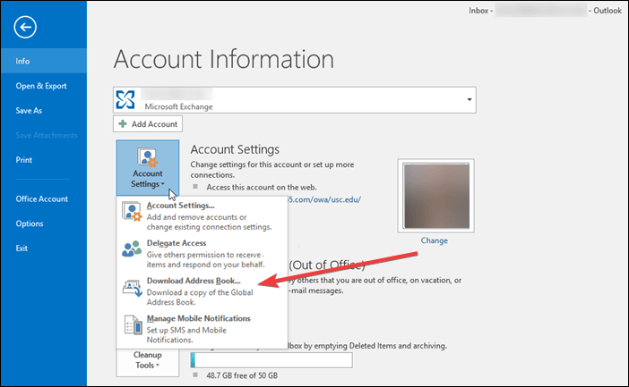Screen dimensions: 629x387
Task: Collapse the Account Settings dropdown button
Action: point(148,168)
